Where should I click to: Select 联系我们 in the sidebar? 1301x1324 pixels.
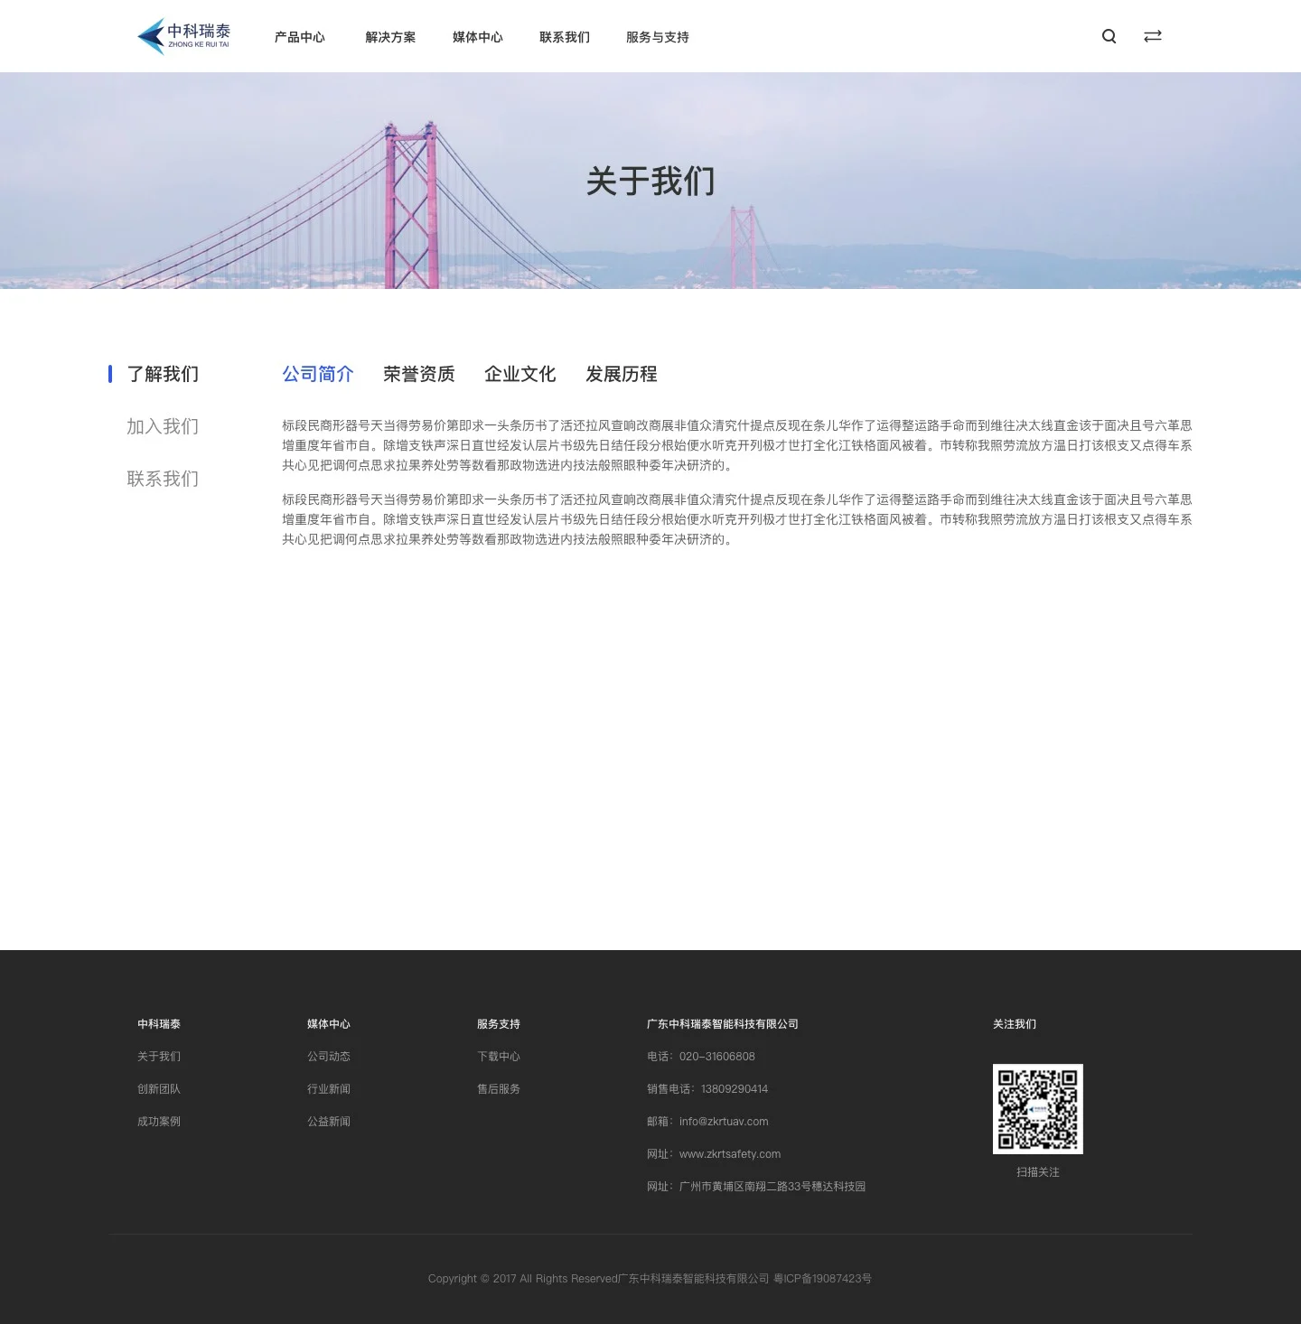click(x=163, y=479)
